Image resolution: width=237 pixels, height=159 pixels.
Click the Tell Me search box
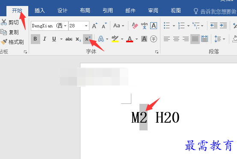click(x=215, y=11)
